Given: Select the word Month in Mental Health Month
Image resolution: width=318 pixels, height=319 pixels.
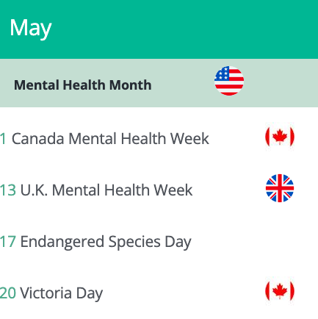Looking at the screenshot, I should point(130,85).
